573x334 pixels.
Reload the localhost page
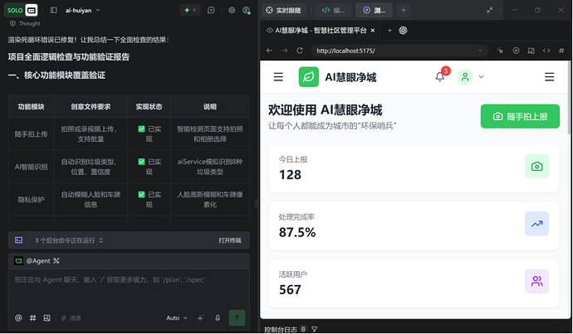pyautogui.click(x=300, y=51)
